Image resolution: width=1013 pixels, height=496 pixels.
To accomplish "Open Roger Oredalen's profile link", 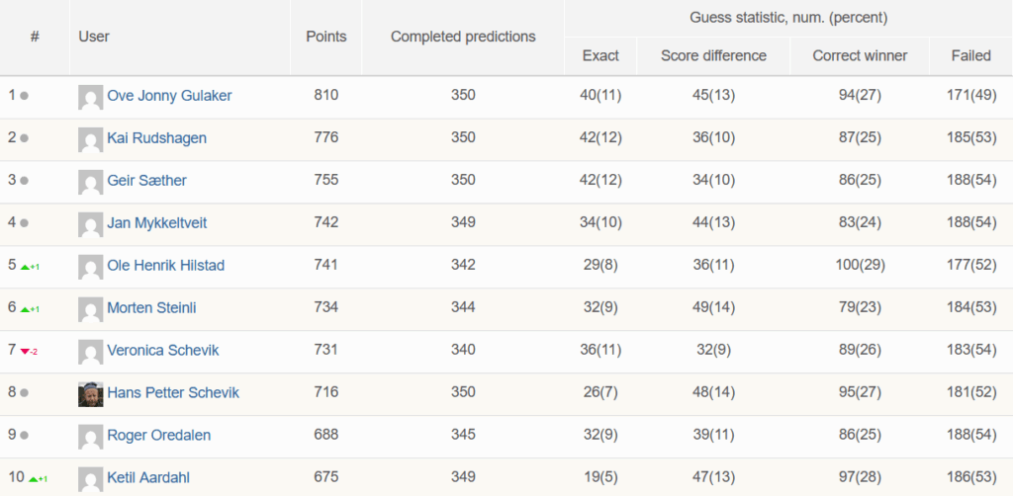I will coord(159,436).
